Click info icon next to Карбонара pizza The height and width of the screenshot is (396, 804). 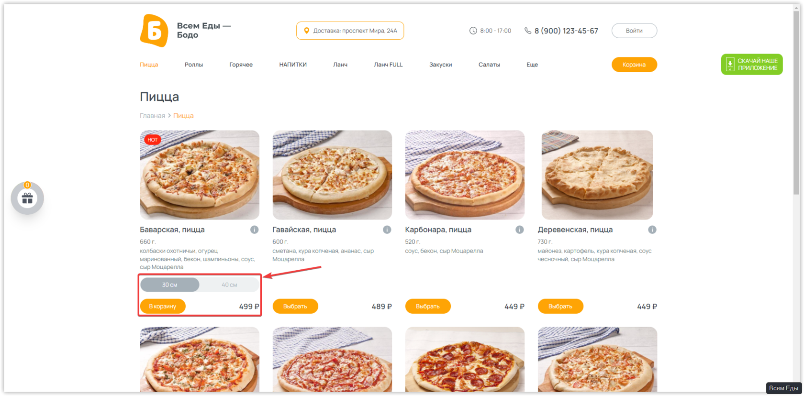[x=519, y=230]
